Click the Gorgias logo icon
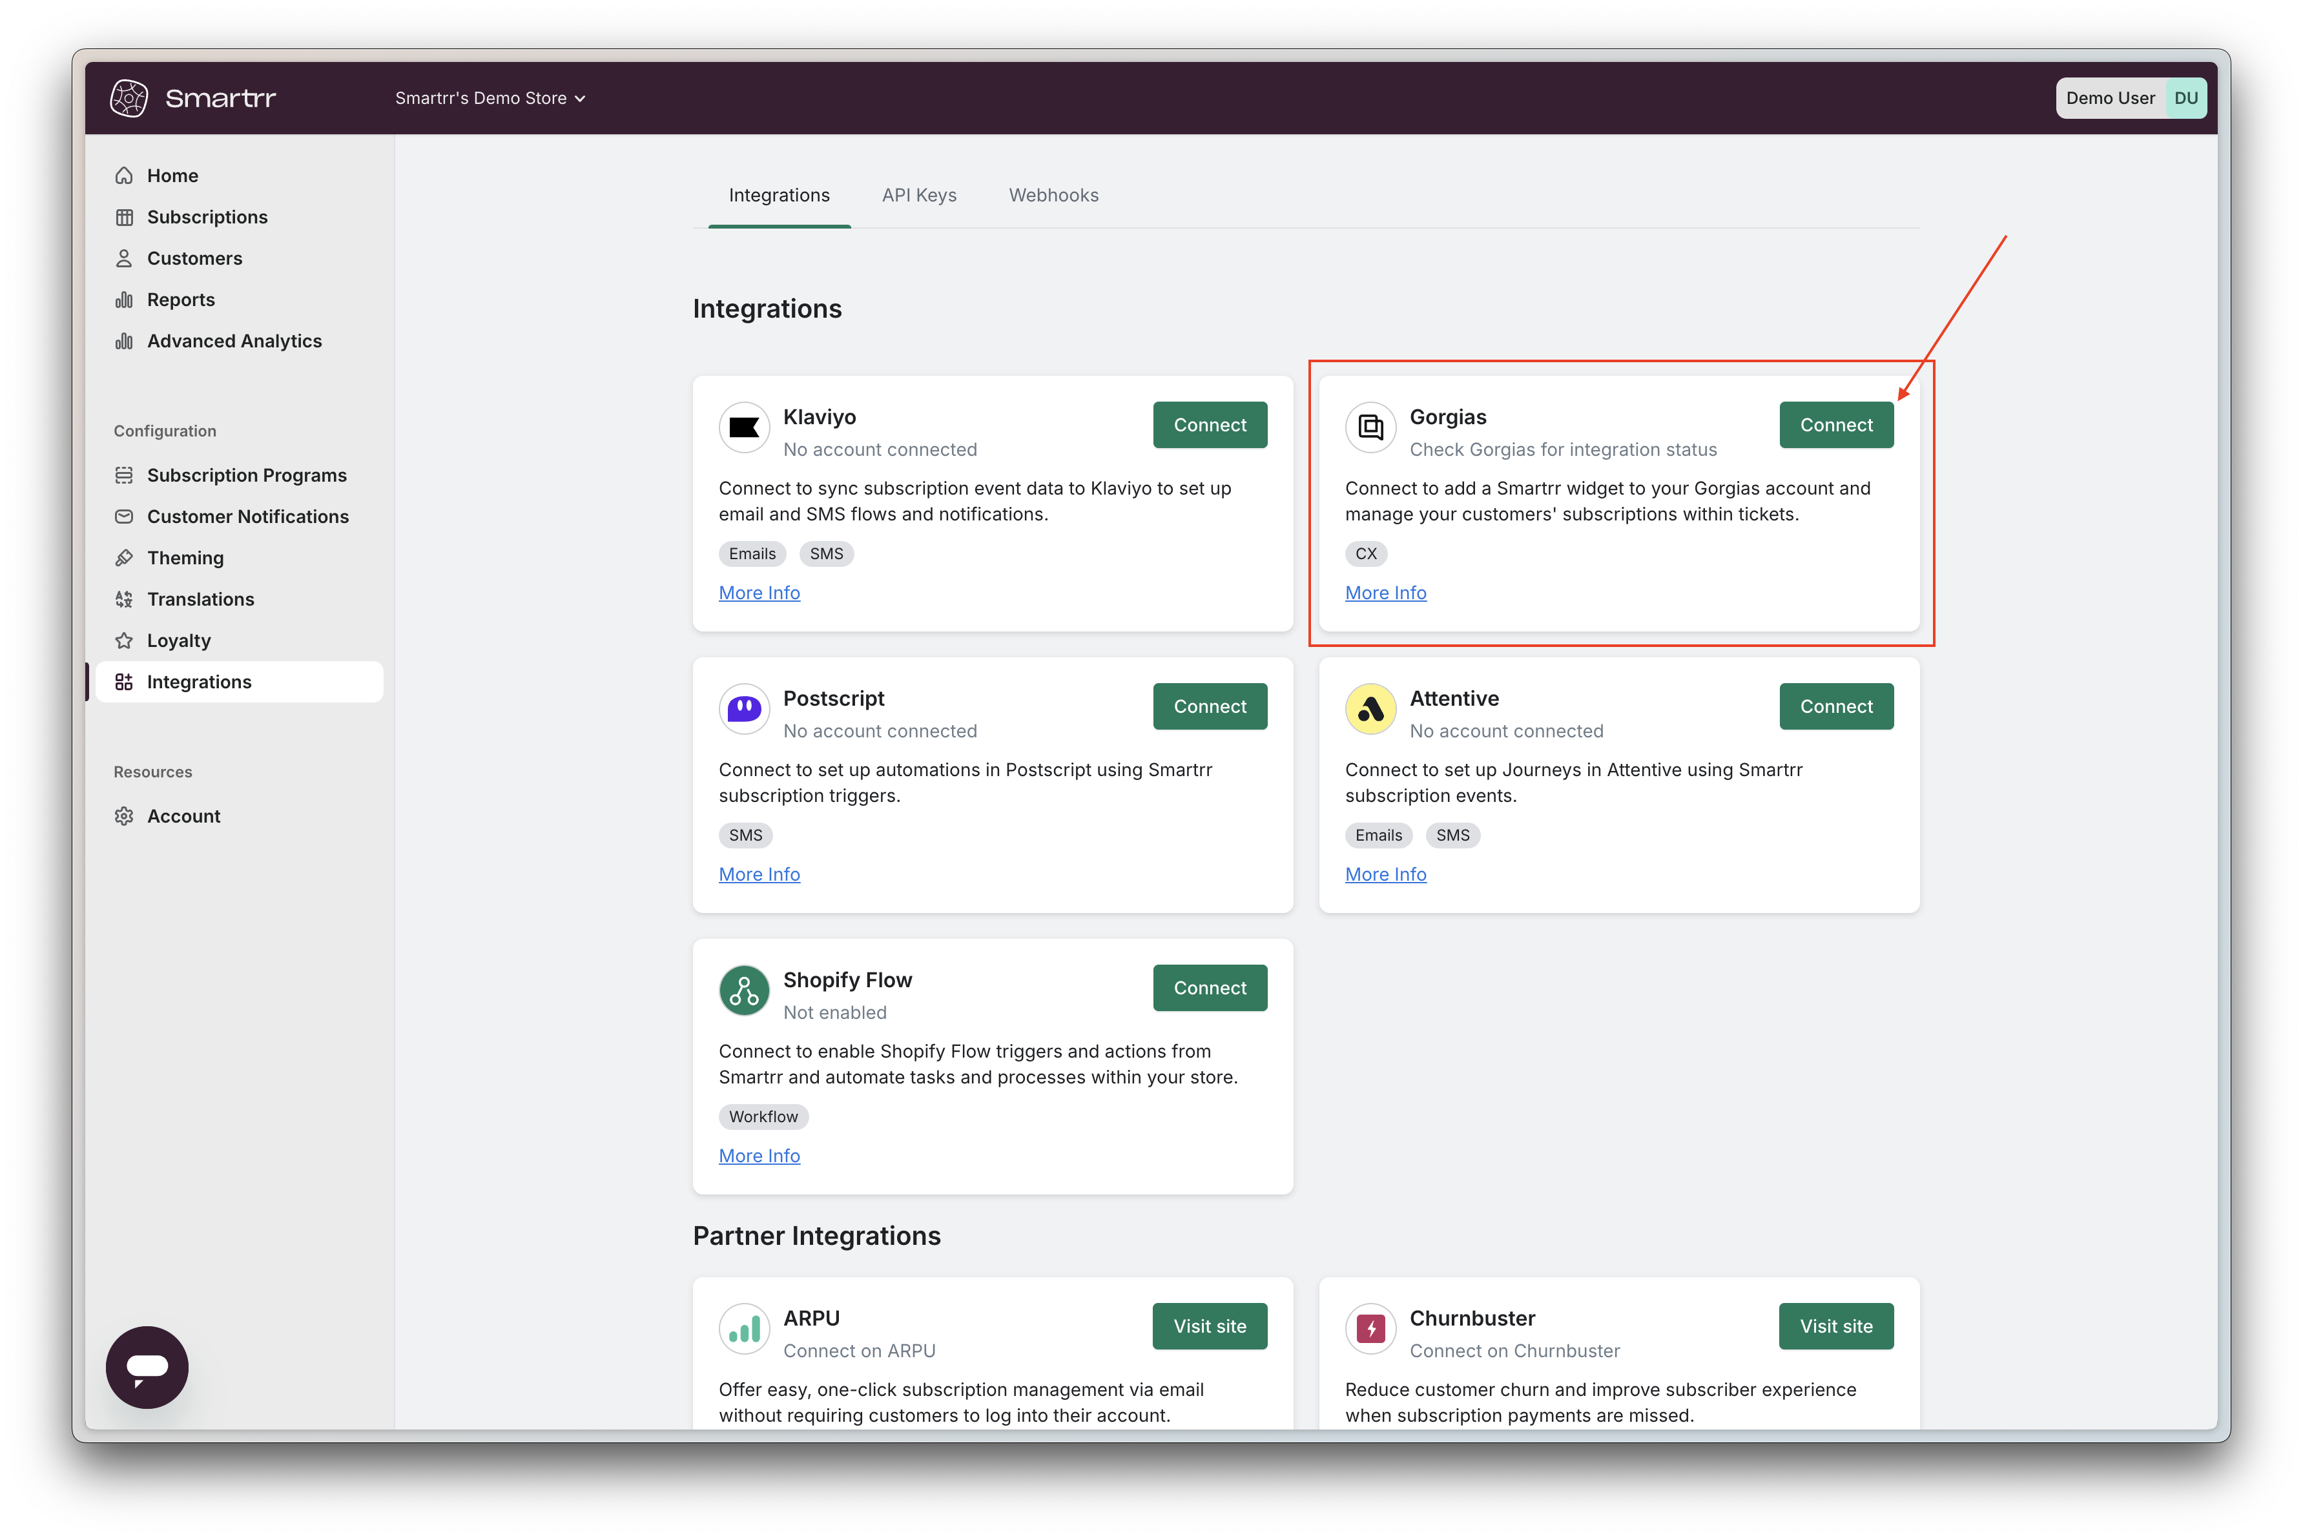The width and height of the screenshot is (2303, 1538). tap(1370, 427)
